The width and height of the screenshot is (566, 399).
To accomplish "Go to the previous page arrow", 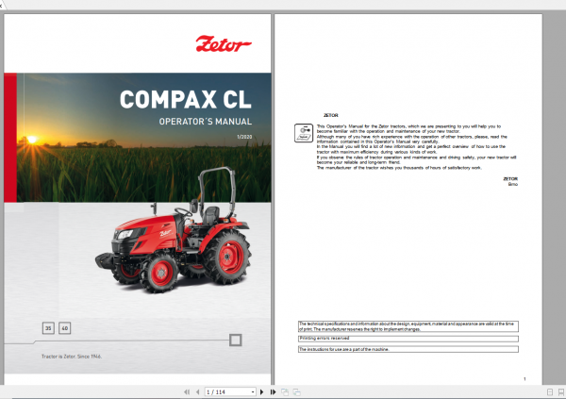I will (x=197, y=391).
